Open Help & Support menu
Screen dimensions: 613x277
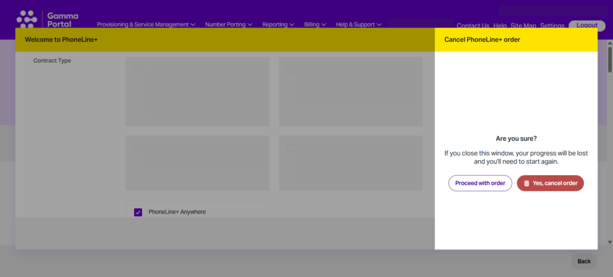359,25
